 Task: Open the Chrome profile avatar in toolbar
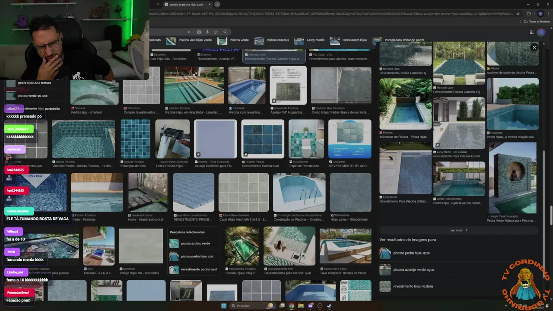540,13
